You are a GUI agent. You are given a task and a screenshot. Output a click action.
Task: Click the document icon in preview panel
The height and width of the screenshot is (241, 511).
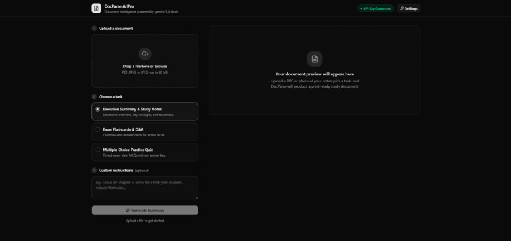click(x=314, y=59)
